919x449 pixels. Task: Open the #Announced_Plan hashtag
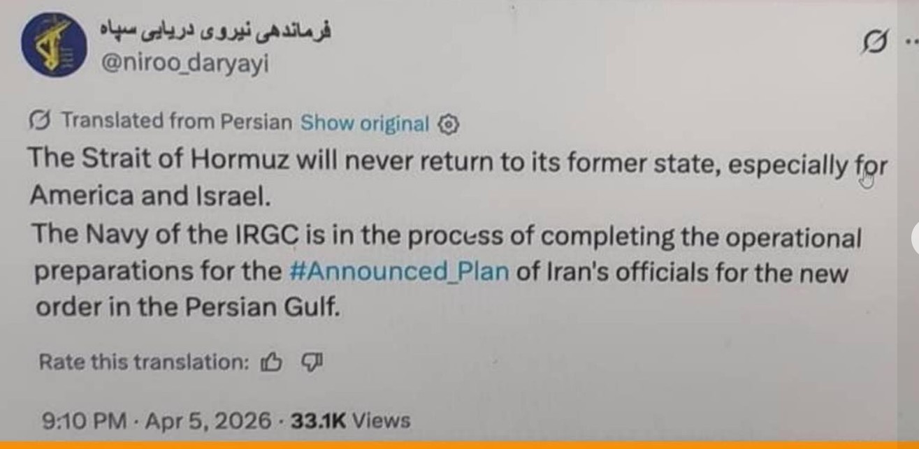pyautogui.click(x=398, y=271)
